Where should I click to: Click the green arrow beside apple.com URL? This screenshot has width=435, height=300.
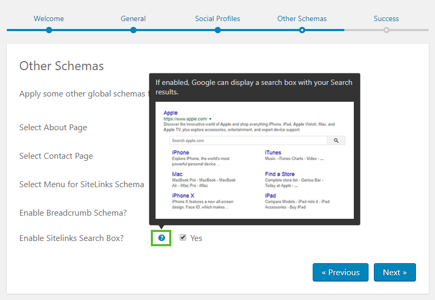(x=210, y=119)
